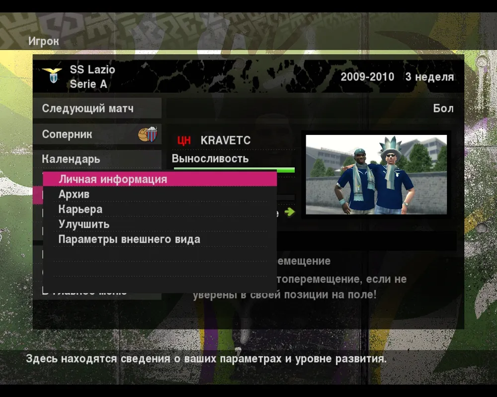Click the Следующий матч button
This screenshot has height=397, width=497.
97,108
